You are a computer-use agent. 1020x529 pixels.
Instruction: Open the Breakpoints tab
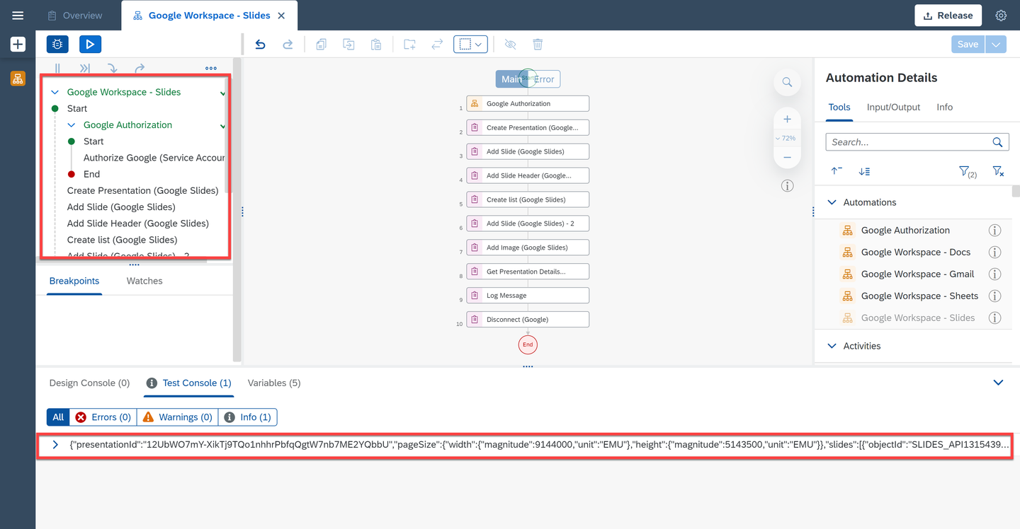coord(74,281)
